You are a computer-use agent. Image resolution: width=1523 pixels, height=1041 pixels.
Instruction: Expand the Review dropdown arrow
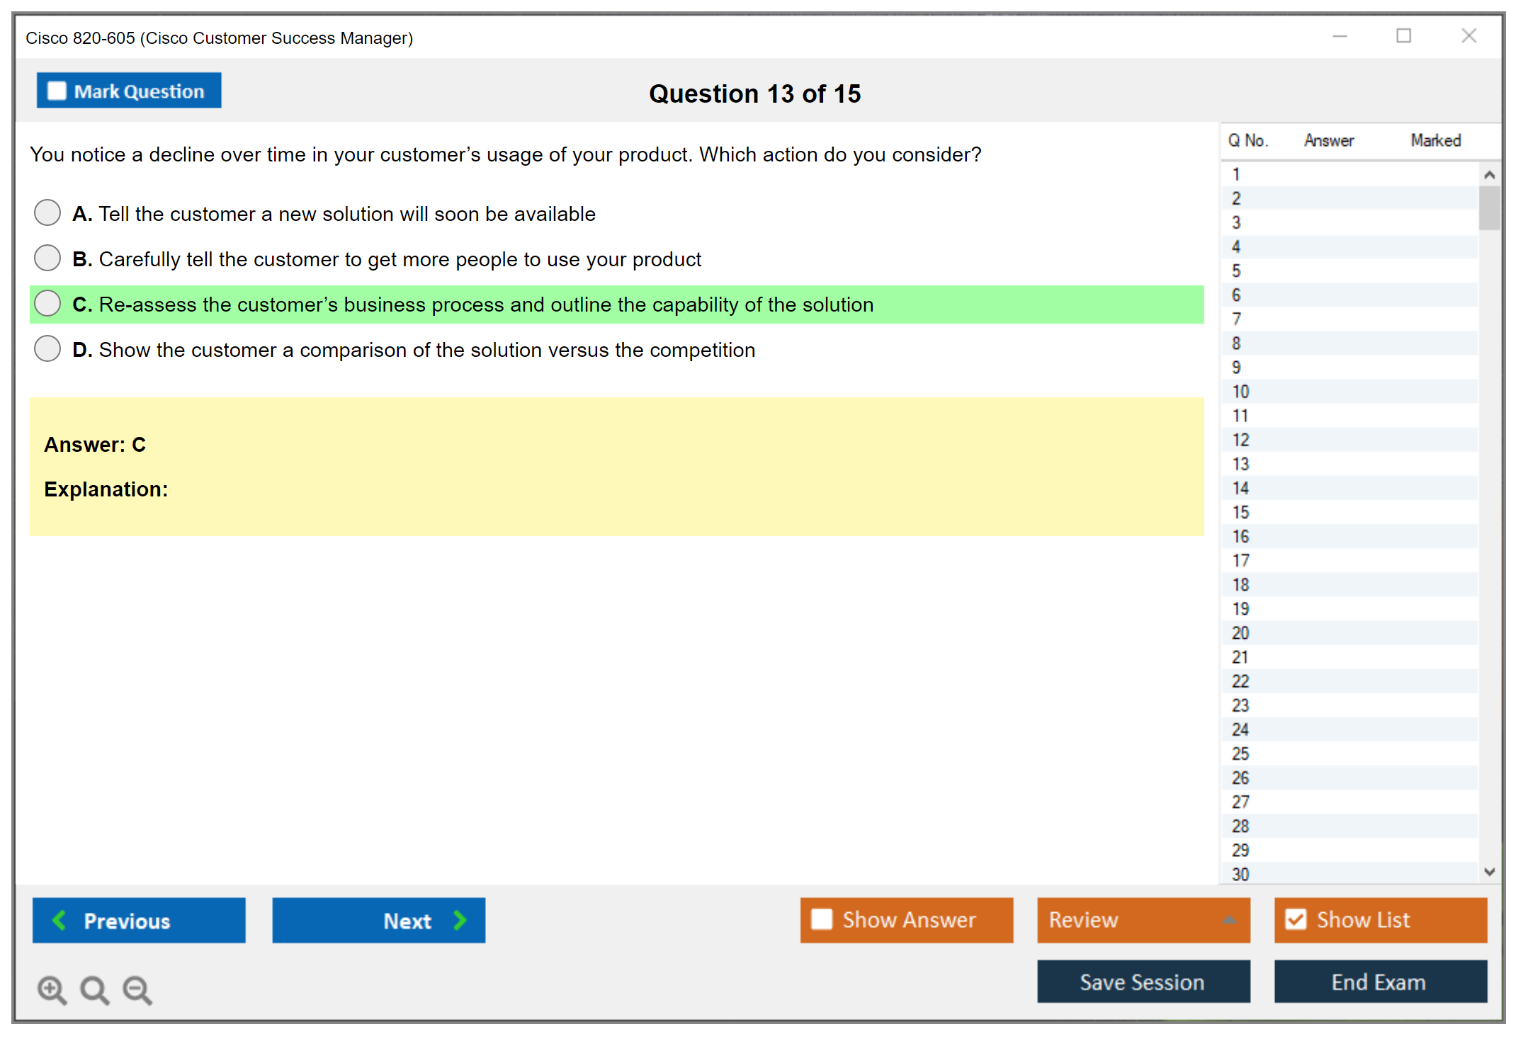pos(1229,920)
